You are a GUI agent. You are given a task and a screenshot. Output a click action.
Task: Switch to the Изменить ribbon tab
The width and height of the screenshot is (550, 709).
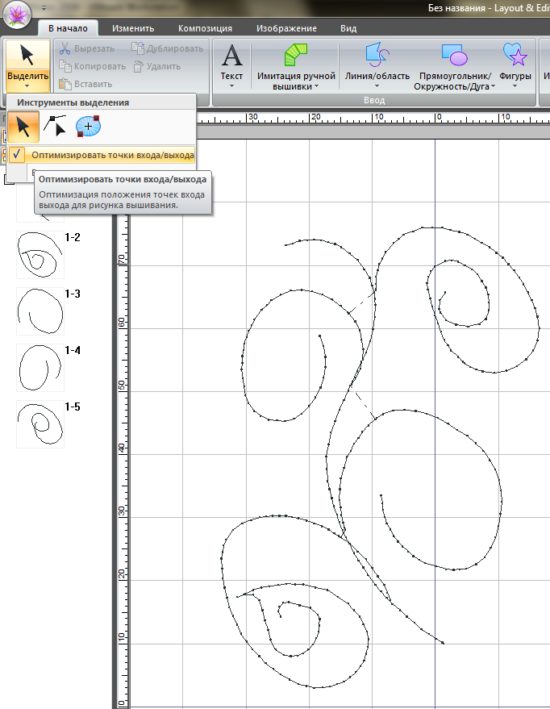(x=133, y=27)
